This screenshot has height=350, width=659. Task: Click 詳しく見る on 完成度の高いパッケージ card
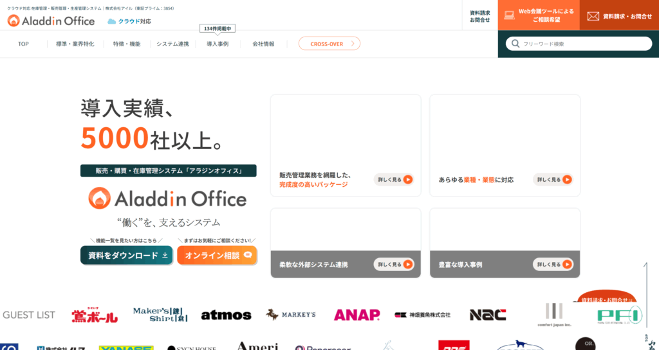click(x=394, y=179)
